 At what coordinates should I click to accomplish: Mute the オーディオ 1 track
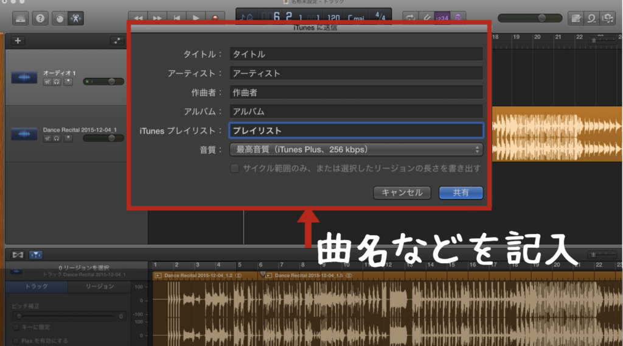[47, 82]
